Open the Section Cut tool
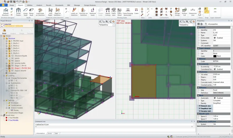233x138 pixels. tap(184, 12)
